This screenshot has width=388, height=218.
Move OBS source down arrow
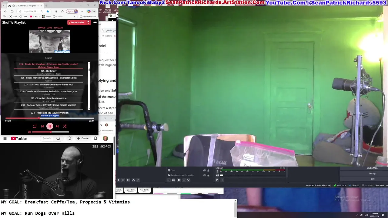(188, 180)
